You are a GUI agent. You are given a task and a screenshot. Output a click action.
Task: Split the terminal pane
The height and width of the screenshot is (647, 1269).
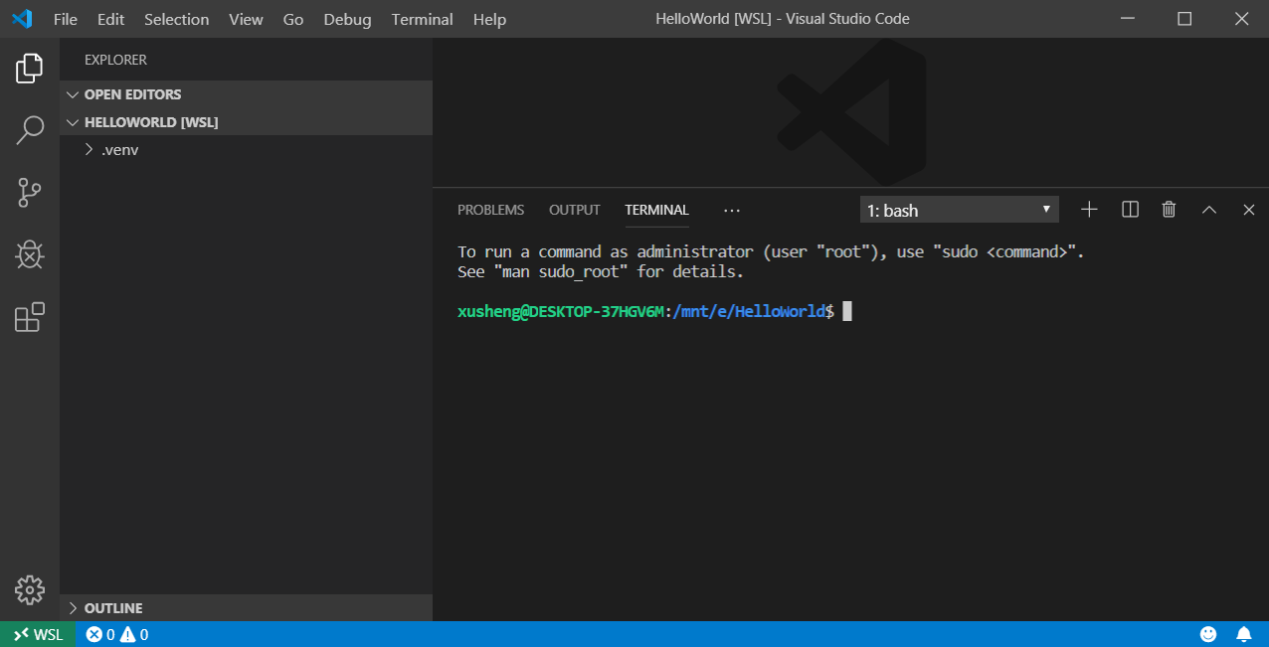[x=1130, y=210]
